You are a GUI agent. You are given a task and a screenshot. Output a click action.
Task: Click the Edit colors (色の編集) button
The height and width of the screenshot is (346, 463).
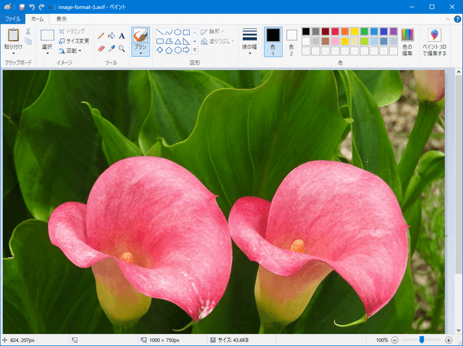(x=407, y=42)
